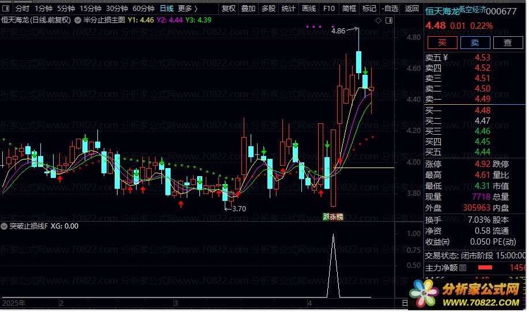Select the 30分钟 period tab

coord(117,9)
